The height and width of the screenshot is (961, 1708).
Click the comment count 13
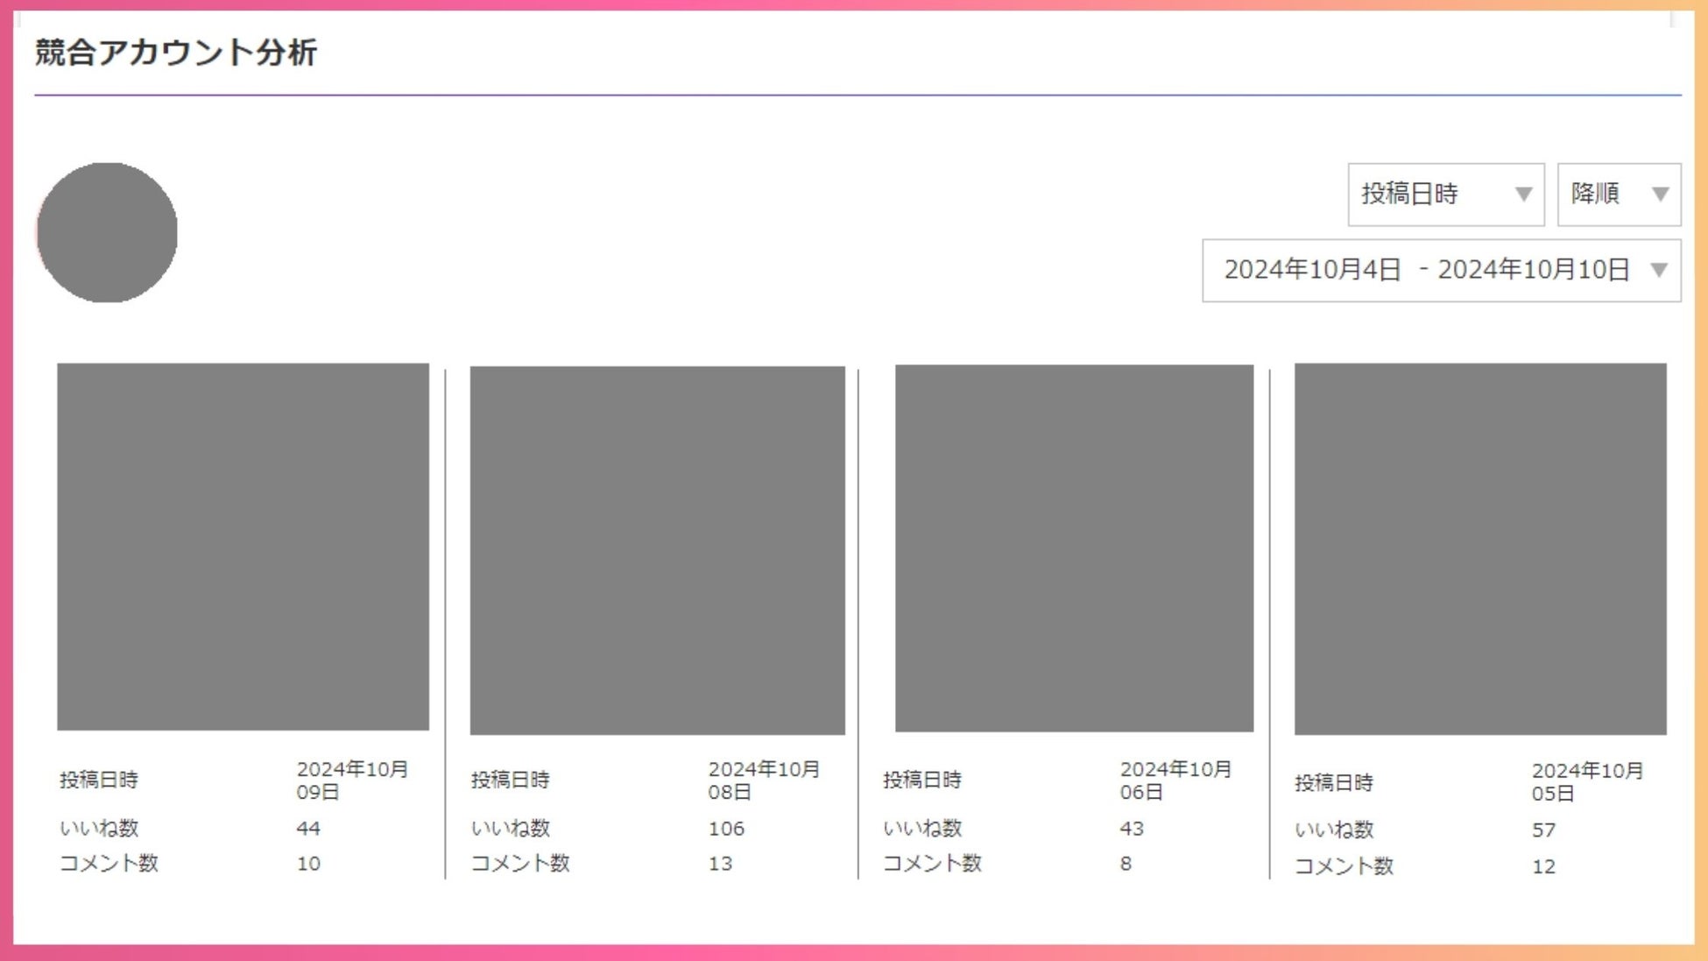[720, 864]
